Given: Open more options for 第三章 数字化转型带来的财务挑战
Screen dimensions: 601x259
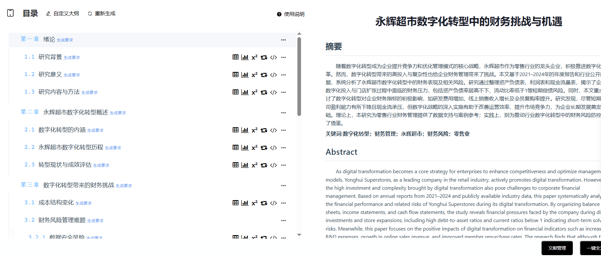Looking at the screenshot, I should tap(283, 186).
